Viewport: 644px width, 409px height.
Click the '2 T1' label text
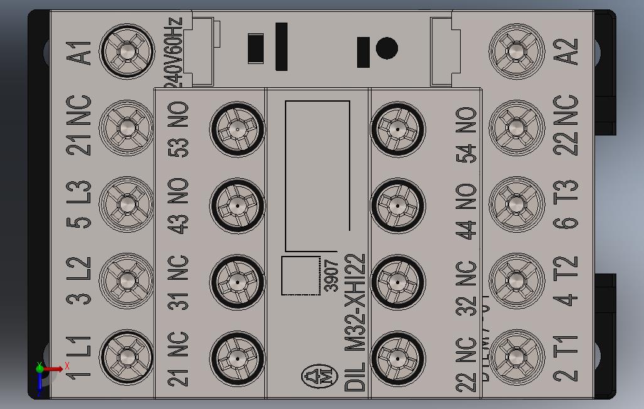tap(566, 358)
